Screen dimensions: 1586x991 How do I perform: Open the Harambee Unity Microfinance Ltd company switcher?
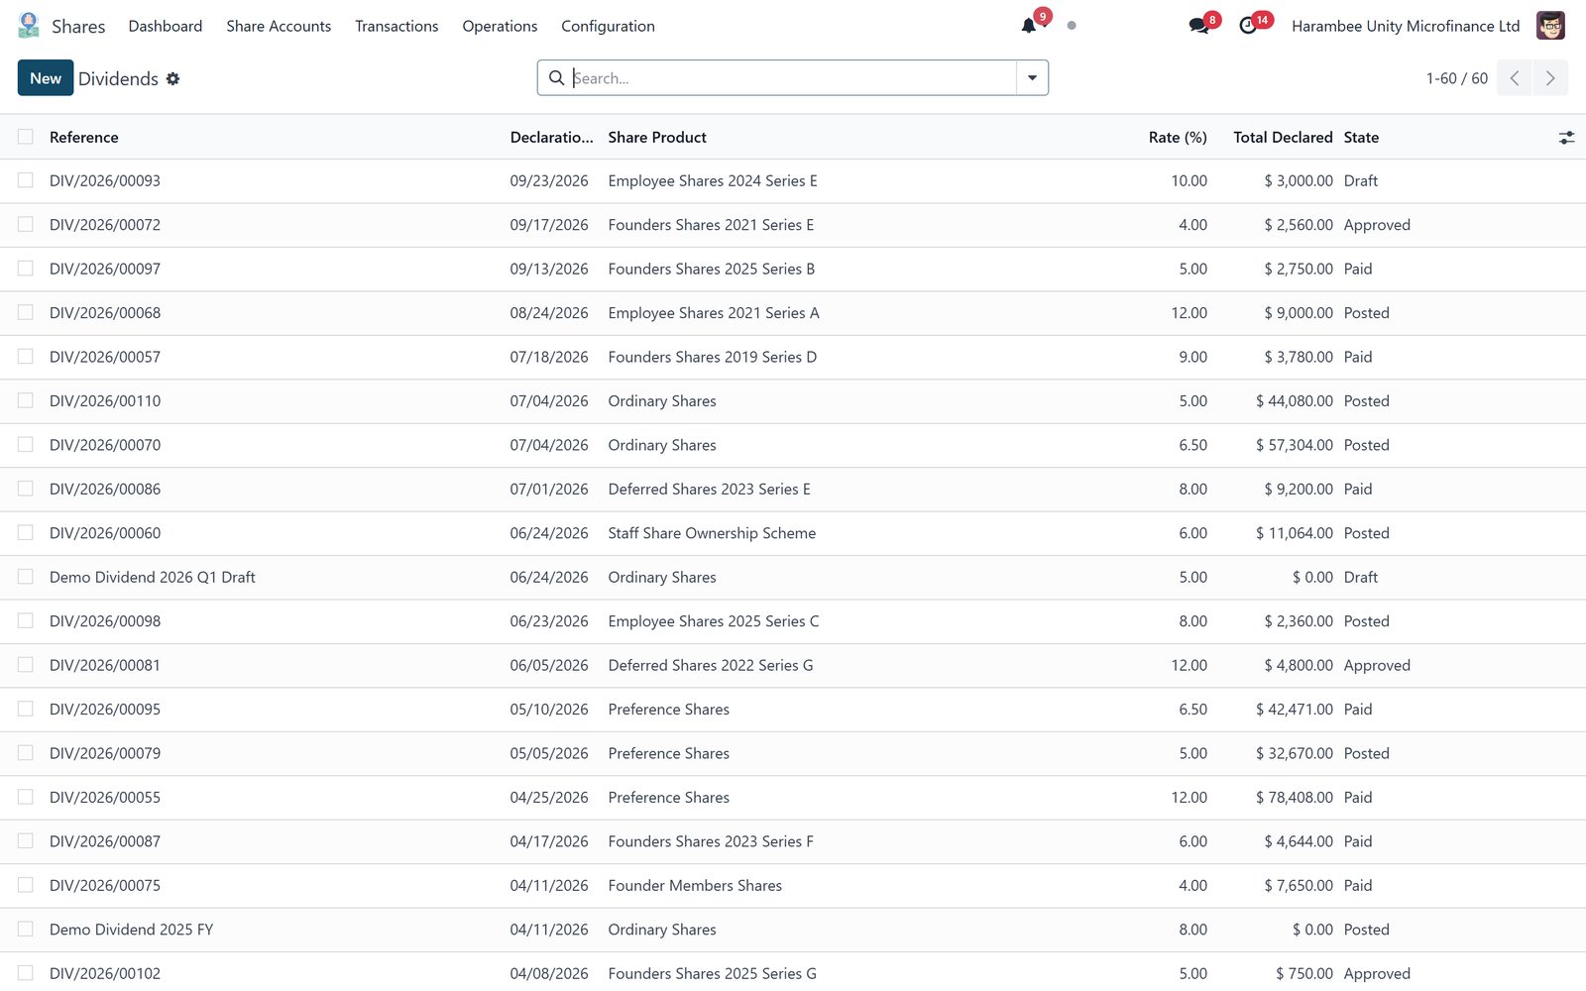[1406, 26]
